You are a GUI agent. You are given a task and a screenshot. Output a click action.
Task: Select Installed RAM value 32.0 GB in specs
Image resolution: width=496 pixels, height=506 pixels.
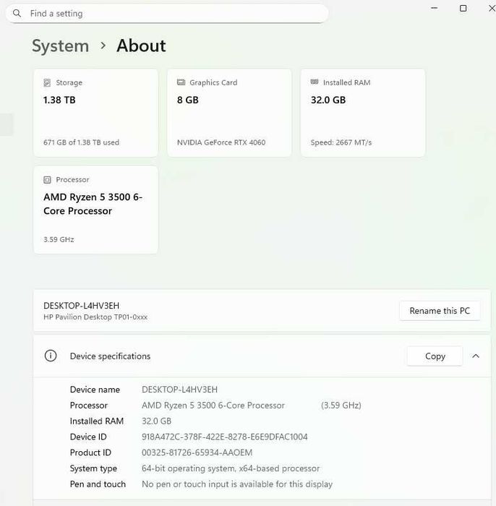(156, 421)
